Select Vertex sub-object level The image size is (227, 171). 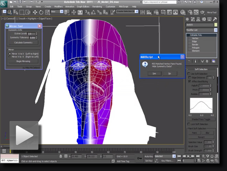pos(195,38)
